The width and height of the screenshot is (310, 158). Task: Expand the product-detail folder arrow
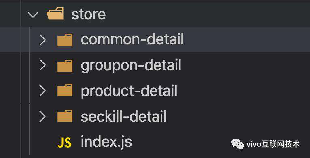click(42, 91)
